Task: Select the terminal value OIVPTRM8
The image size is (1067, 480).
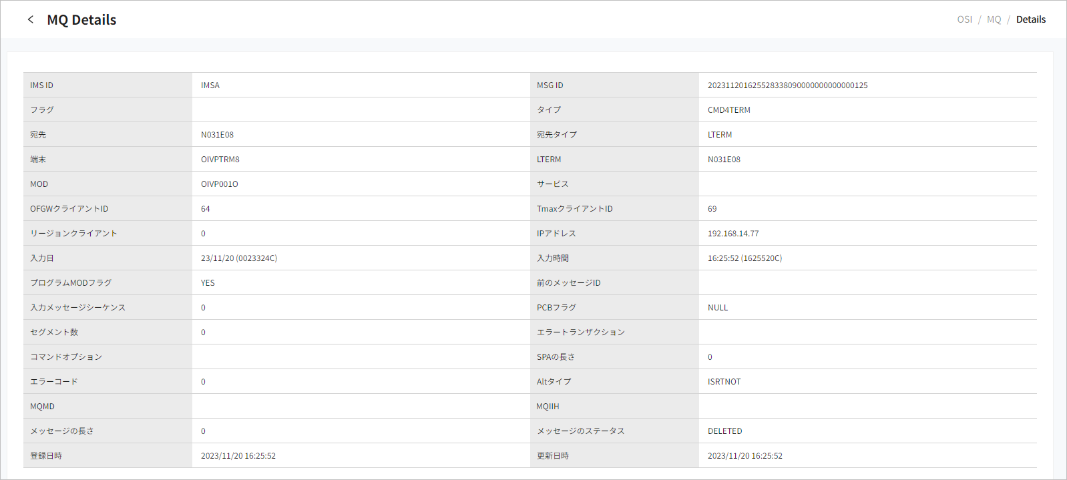Action: (220, 160)
